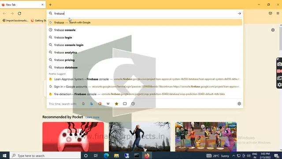
Task: Open Cortana circle on taskbar
Action: 86,155
